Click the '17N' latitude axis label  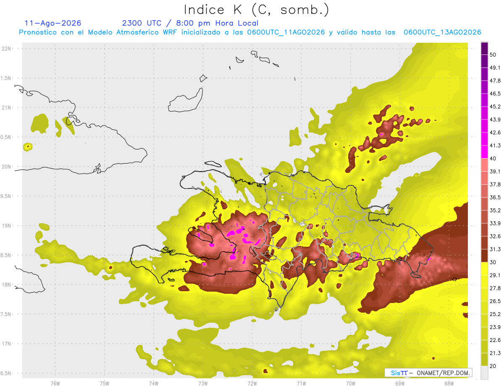point(7,344)
